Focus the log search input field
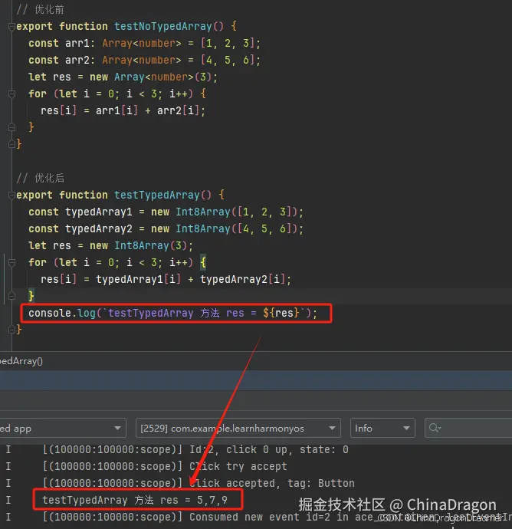The image size is (512, 529). [x=468, y=428]
